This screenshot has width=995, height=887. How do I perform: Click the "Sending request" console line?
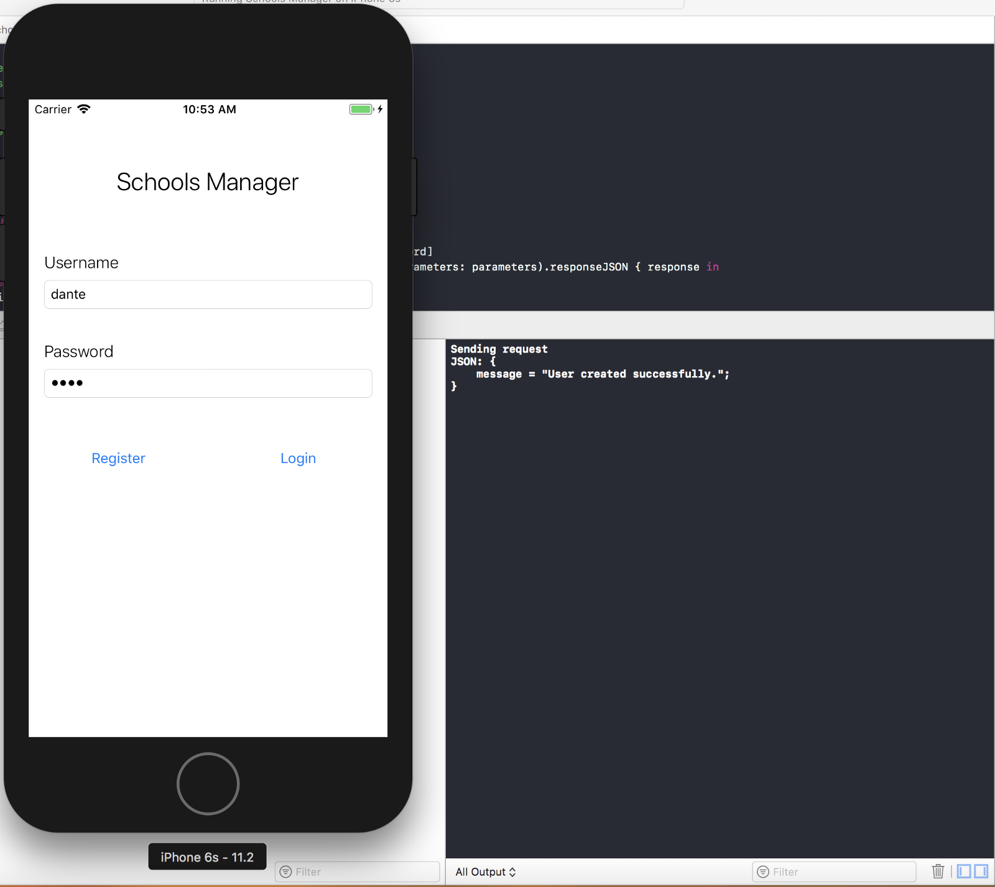click(x=499, y=349)
